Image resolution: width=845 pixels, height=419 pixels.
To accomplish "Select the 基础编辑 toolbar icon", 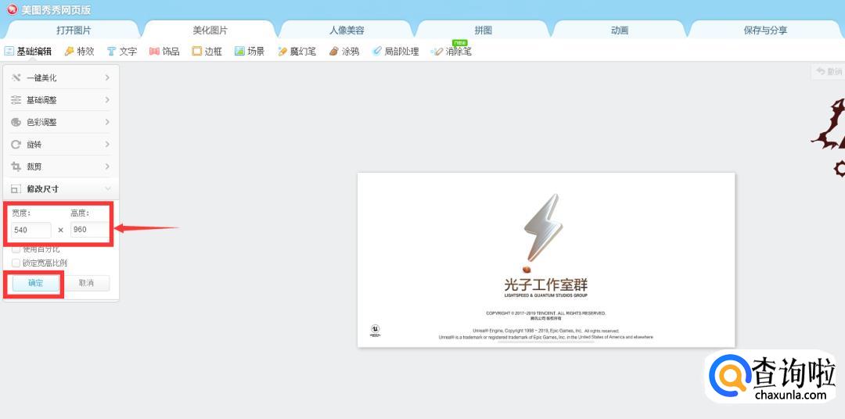I will pyautogui.click(x=9, y=52).
